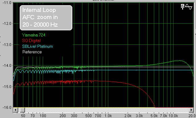Image resolution: width=196 pixels, height=118 pixels.
Task: Select the red SQ Digital legend label
Action: [x=31, y=40]
